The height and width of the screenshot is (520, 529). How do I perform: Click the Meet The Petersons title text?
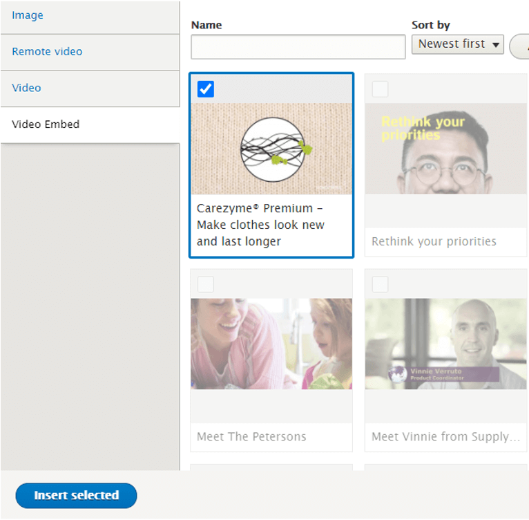coord(251,437)
